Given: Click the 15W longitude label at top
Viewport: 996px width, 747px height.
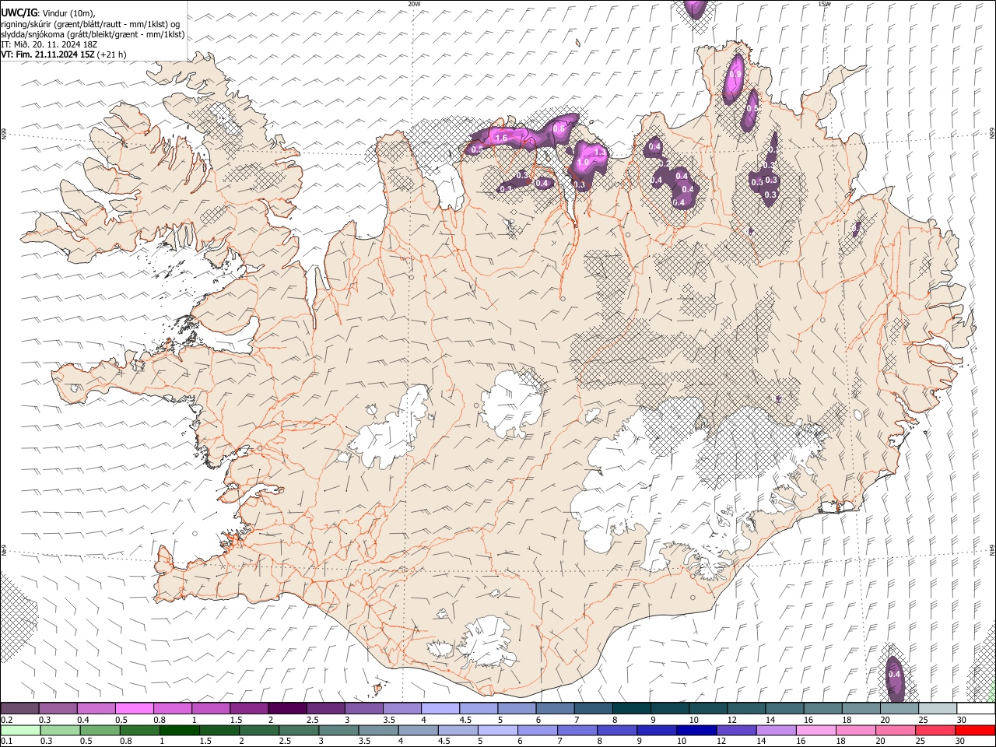Looking at the screenshot, I should click(x=823, y=4).
